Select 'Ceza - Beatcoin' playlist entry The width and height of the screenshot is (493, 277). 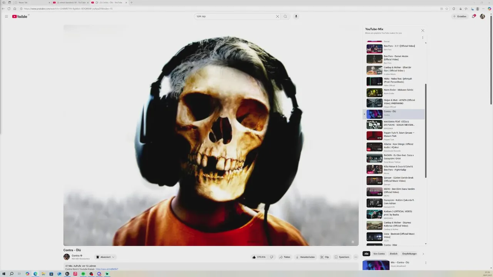tap(394, 236)
